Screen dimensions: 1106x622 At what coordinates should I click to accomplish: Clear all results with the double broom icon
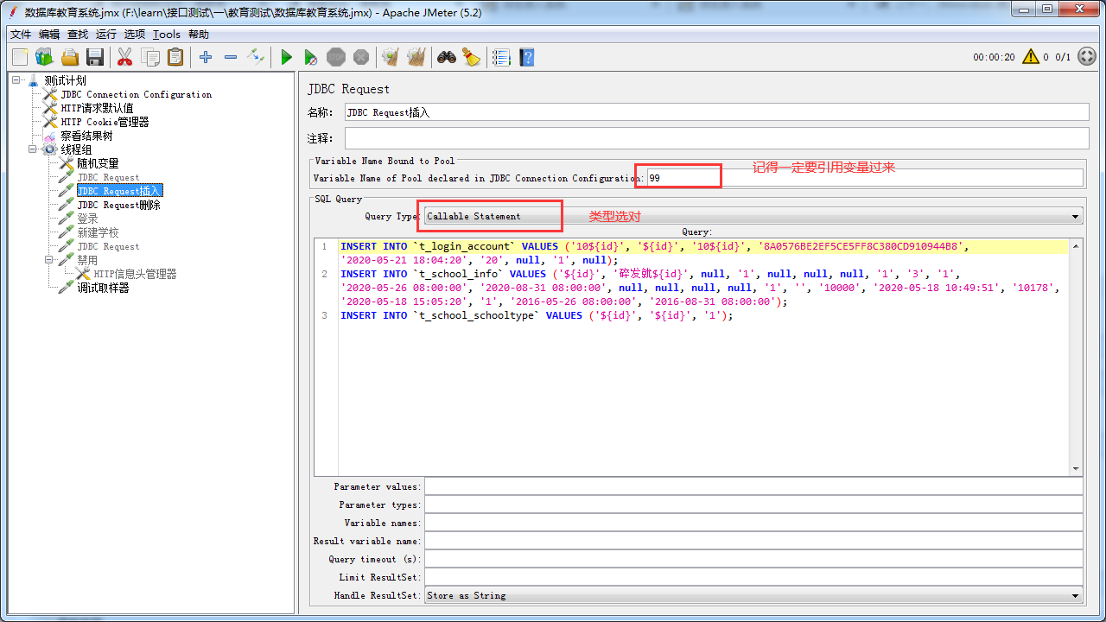[x=416, y=57]
